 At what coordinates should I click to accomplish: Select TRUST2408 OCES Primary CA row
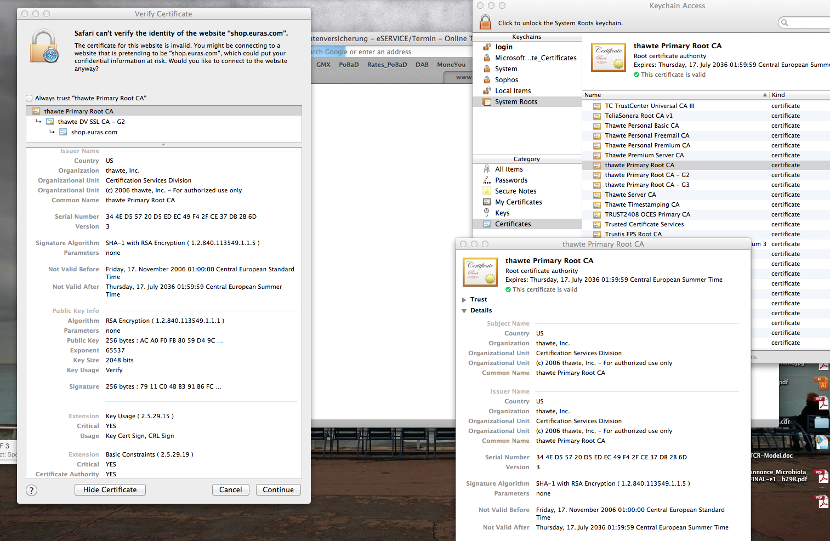tap(706, 214)
